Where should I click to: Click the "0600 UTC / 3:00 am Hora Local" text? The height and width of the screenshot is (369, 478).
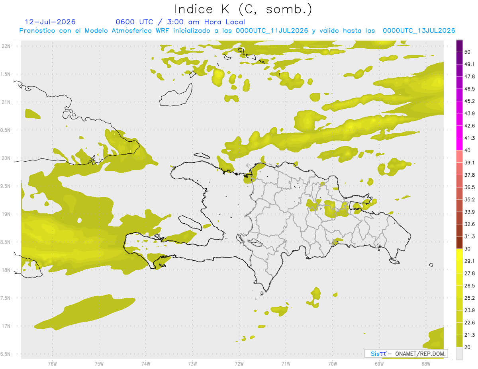(180, 22)
